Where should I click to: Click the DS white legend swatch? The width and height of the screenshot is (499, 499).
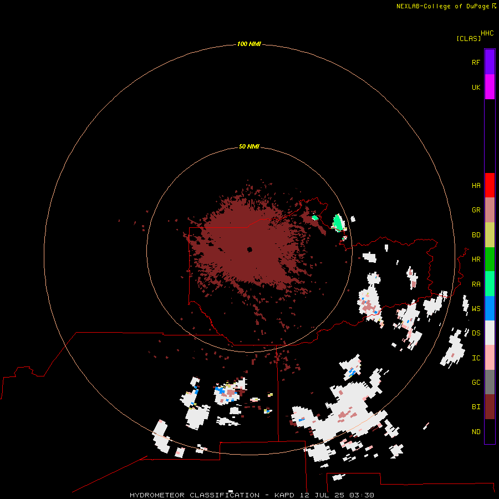(x=490, y=333)
